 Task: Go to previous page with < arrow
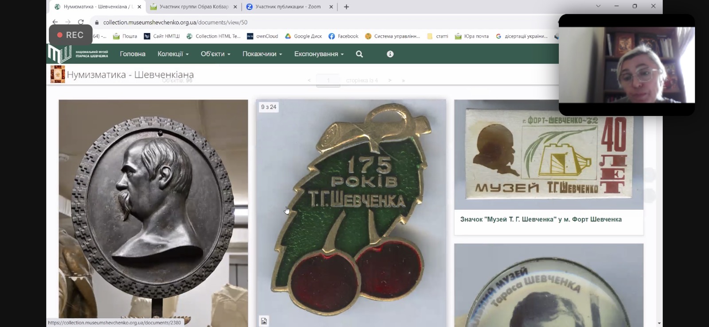[309, 81]
